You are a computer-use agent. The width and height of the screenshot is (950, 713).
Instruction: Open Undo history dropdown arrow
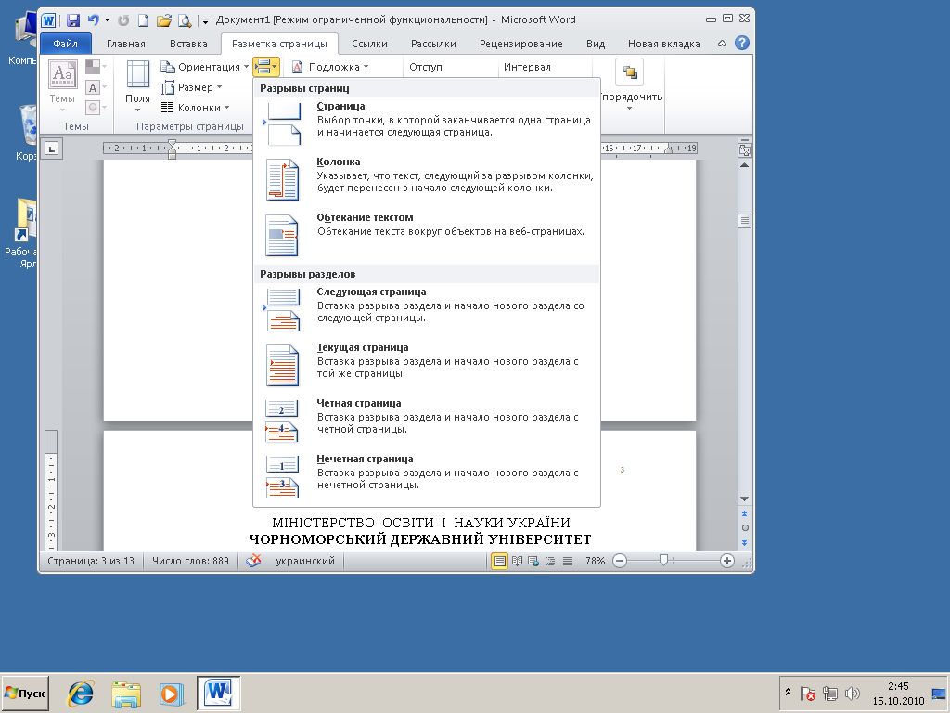(x=107, y=20)
